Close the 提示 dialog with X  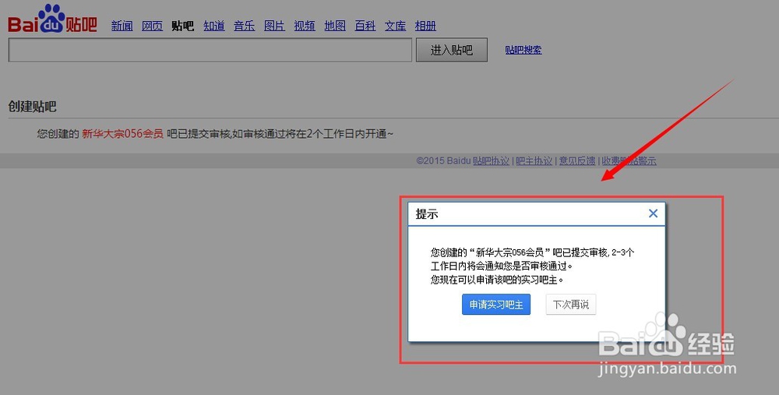653,213
